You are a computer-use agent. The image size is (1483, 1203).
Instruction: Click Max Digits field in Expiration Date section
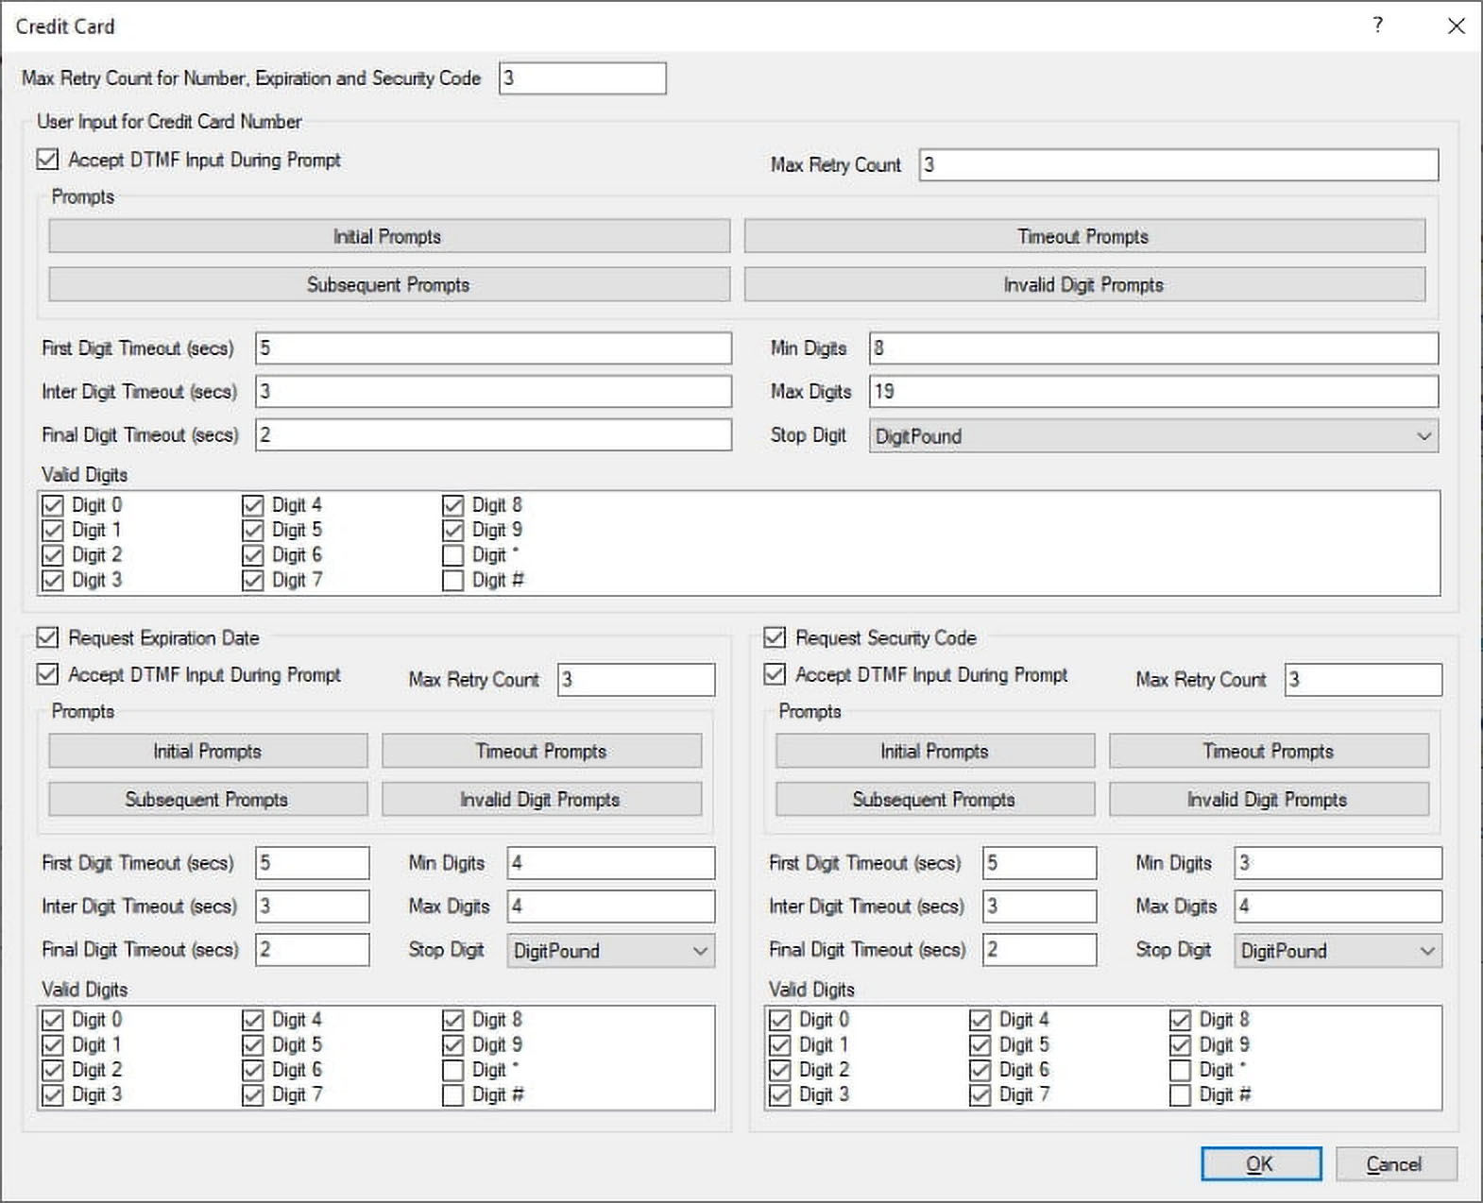pos(611,906)
